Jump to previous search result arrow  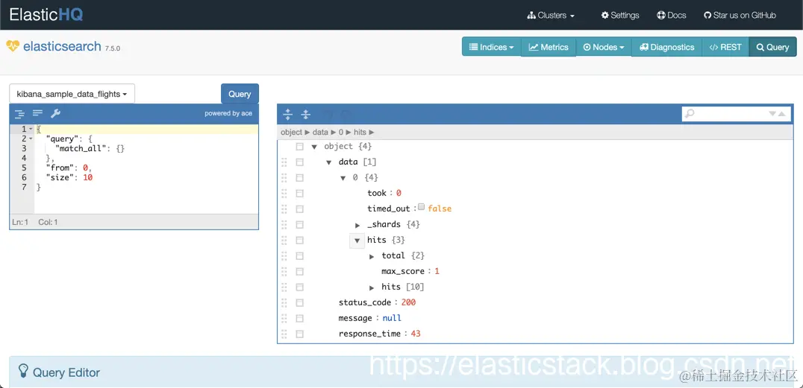(781, 114)
